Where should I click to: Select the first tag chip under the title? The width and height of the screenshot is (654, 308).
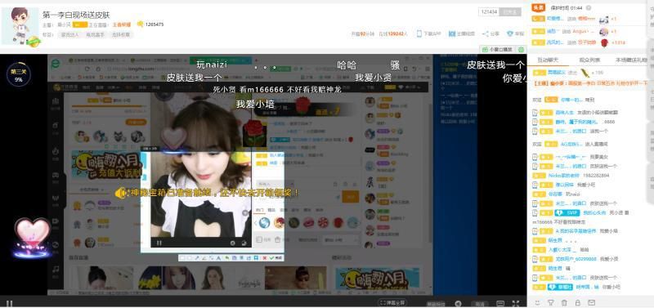[70, 34]
